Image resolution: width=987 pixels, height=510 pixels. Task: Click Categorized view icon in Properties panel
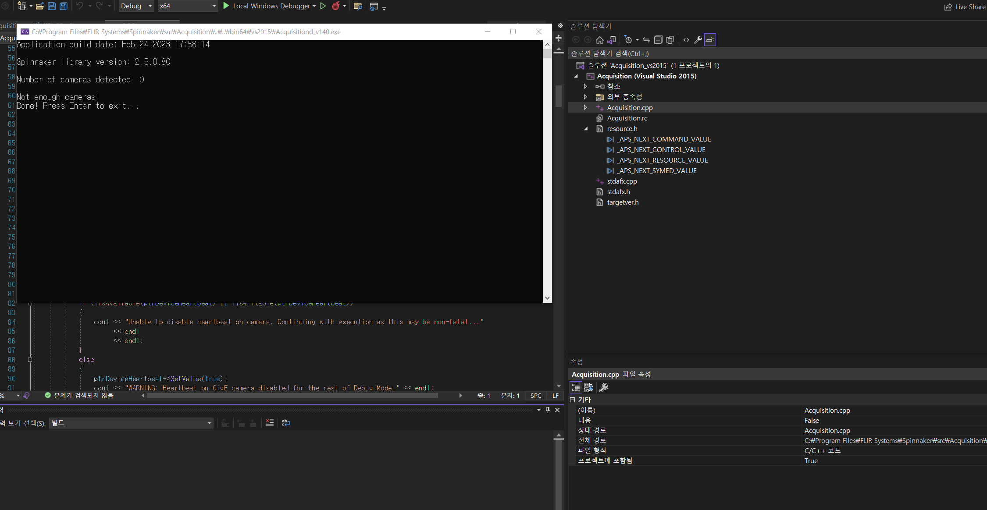pyautogui.click(x=576, y=387)
